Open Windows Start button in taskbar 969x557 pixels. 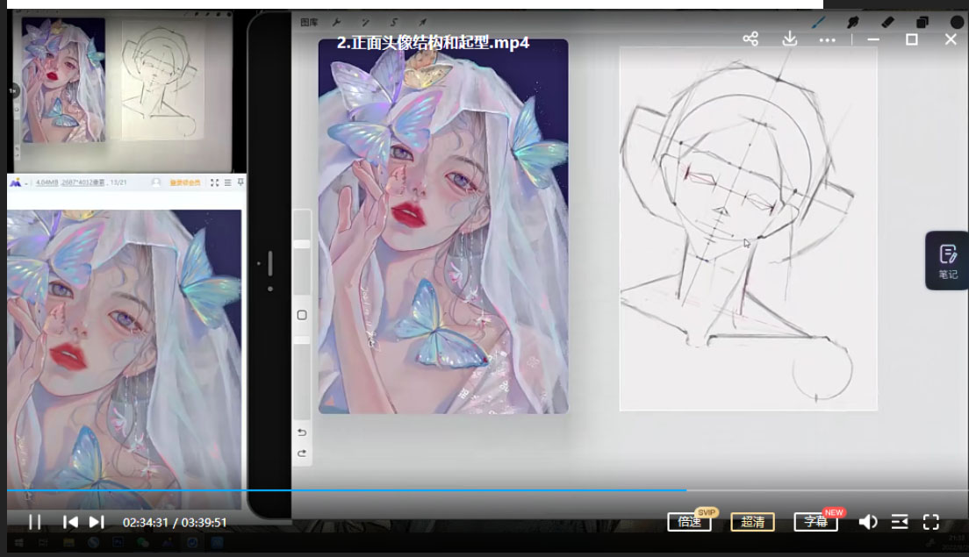tap(18, 543)
